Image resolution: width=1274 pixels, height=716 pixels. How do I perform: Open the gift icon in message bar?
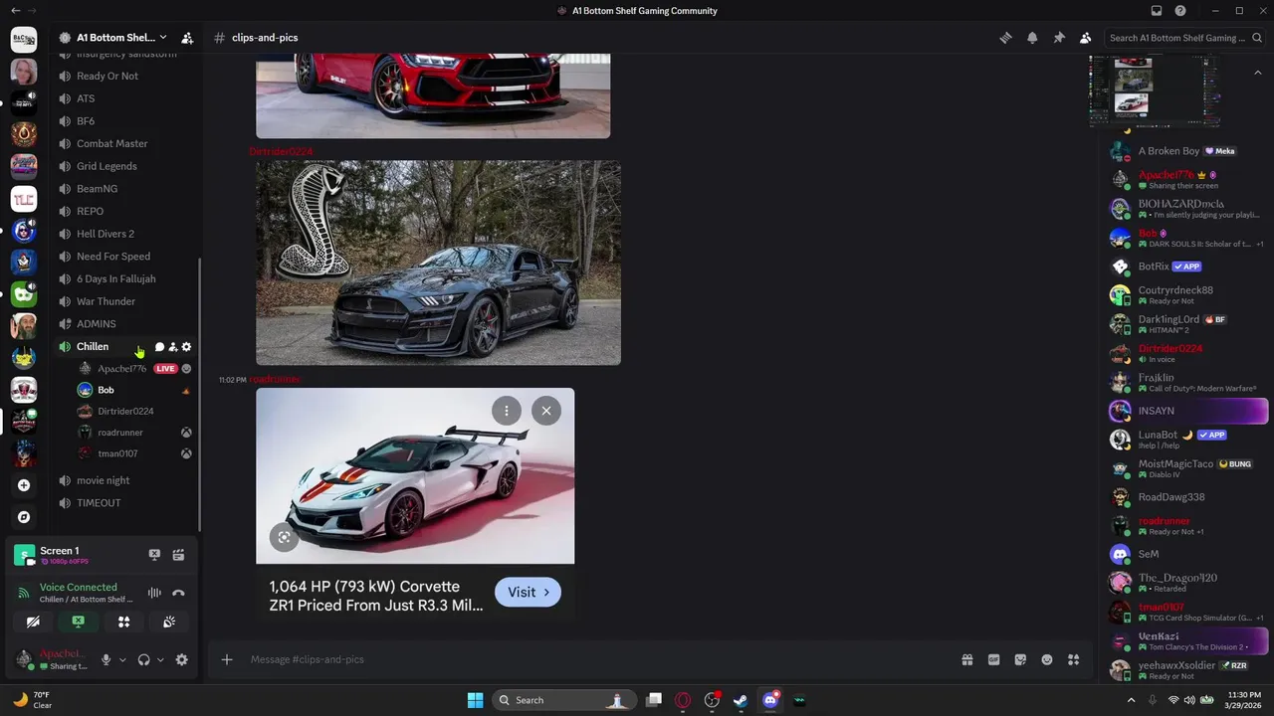coord(966,659)
